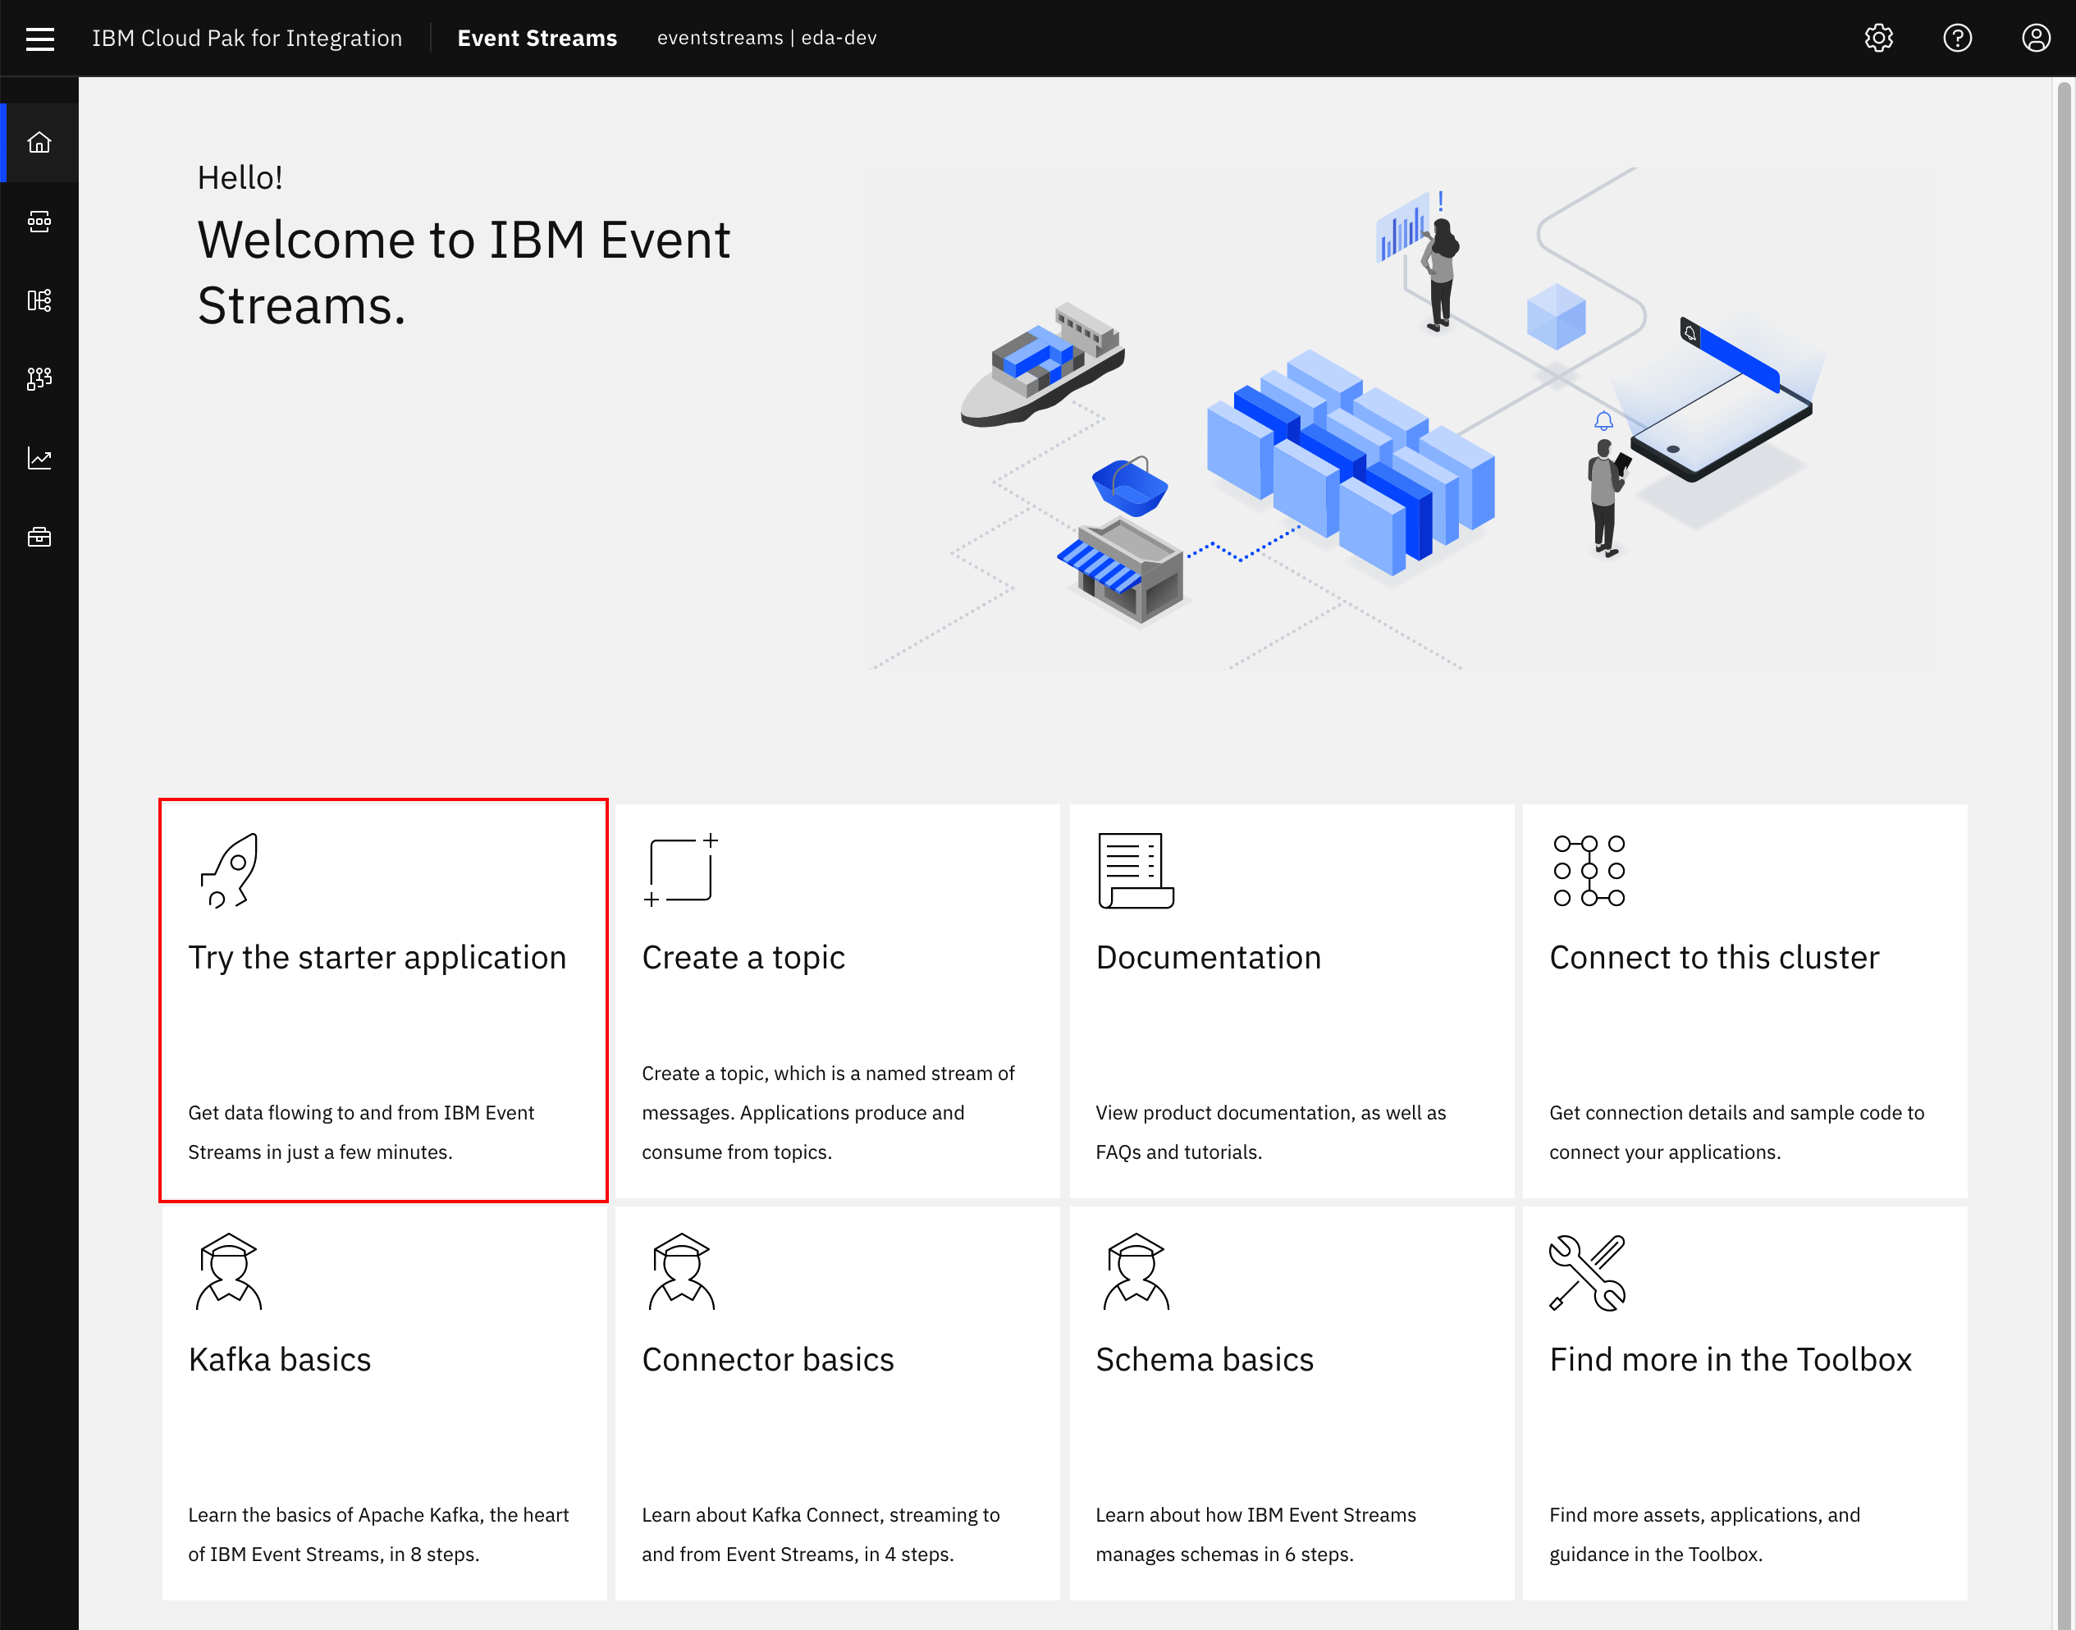Click the Documentation page icon
This screenshot has height=1630, width=2076.
pyautogui.click(x=1136, y=869)
